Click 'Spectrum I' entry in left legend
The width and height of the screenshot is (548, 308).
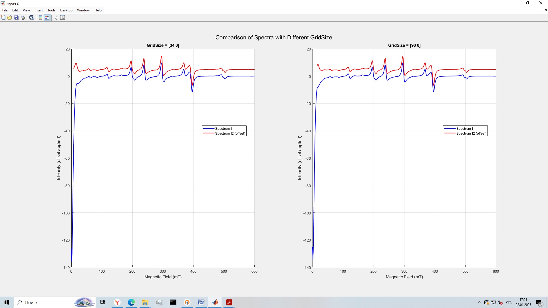click(x=223, y=129)
